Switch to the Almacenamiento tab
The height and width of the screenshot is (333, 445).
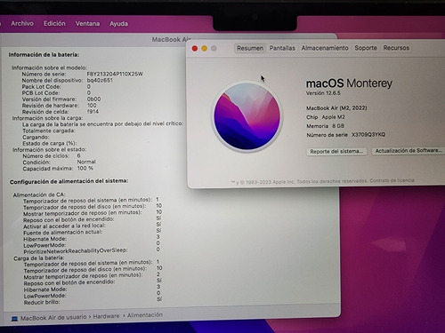point(325,48)
